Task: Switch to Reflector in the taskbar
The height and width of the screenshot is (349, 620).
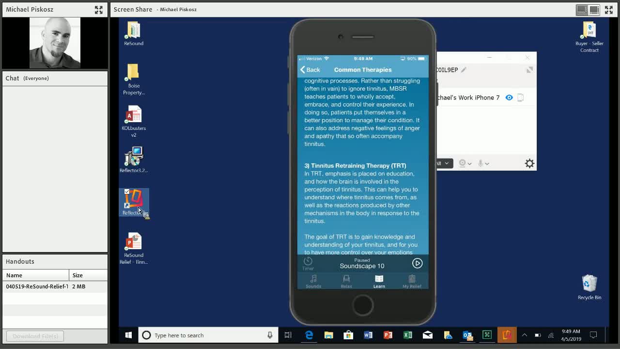Action: pyautogui.click(x=507, y=335)
